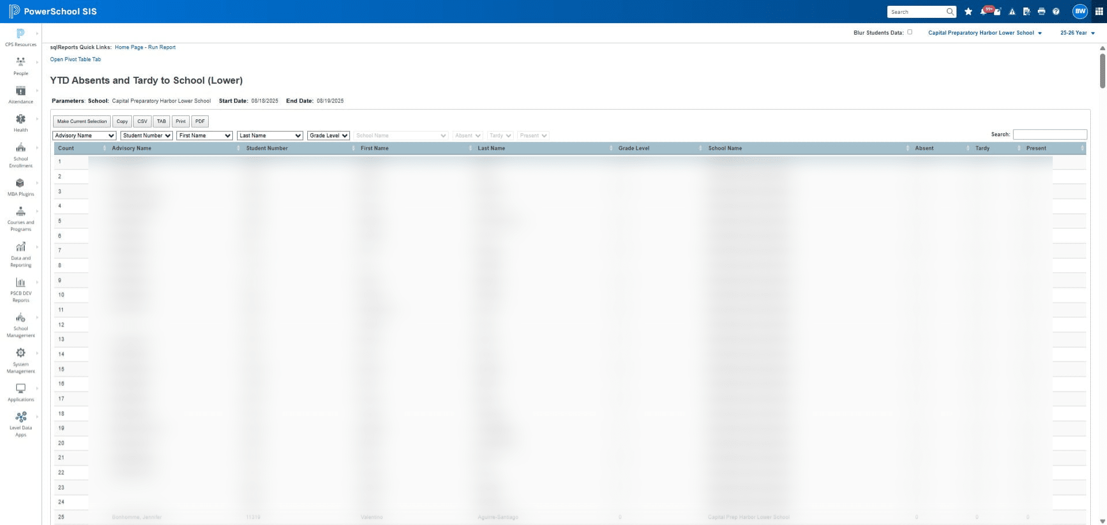Sort table by First Name header
This screenshot has height=525, width=1107.
[416, 148]
